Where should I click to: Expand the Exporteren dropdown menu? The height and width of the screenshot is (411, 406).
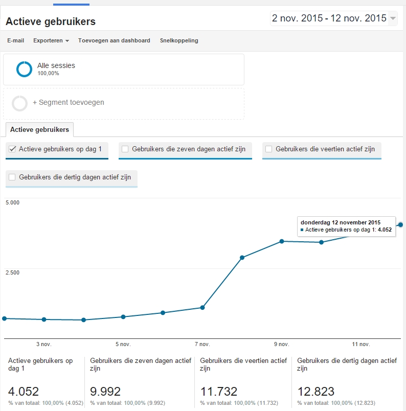51,40
